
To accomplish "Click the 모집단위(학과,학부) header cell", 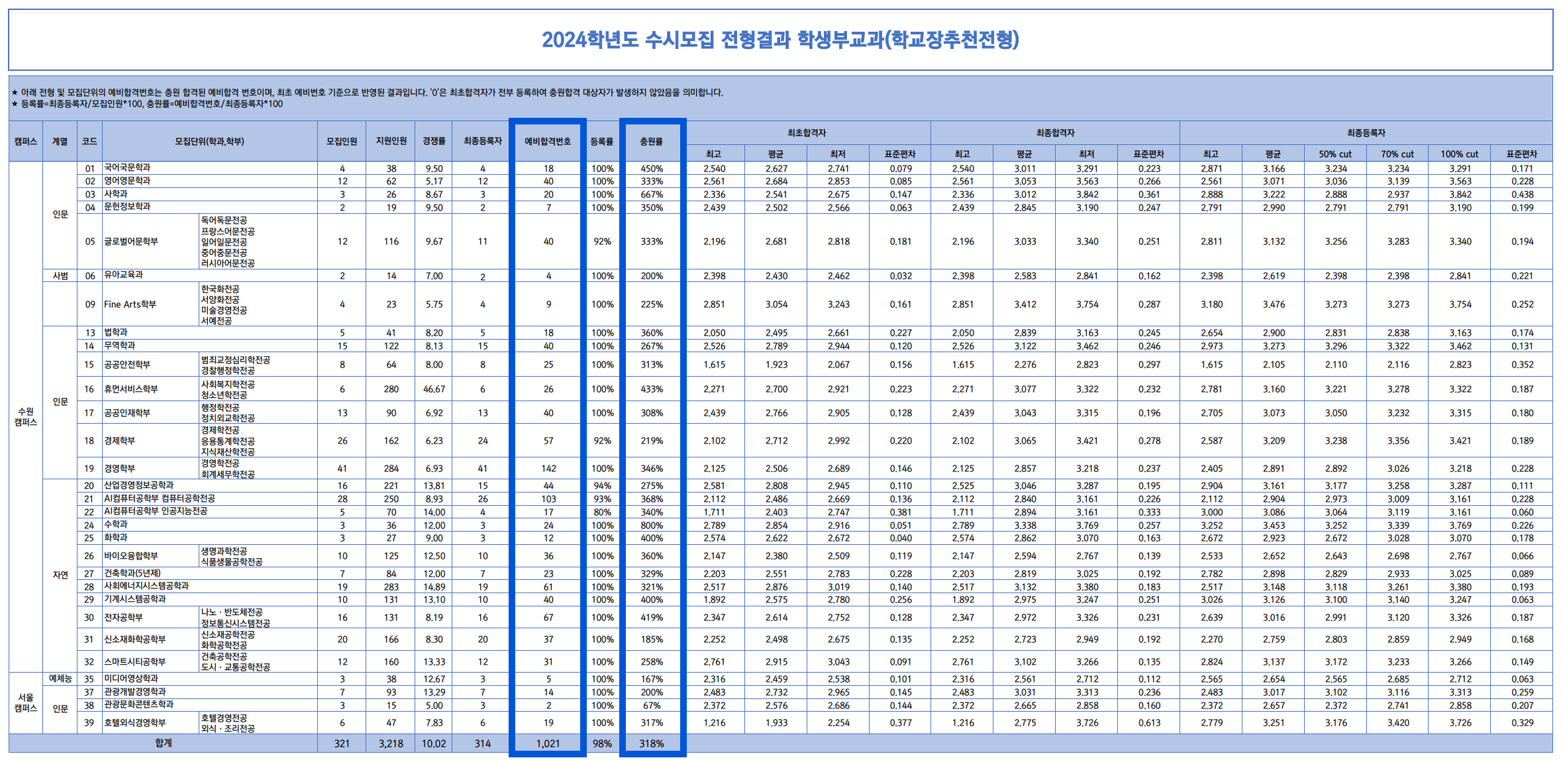I will click(209, 140).
